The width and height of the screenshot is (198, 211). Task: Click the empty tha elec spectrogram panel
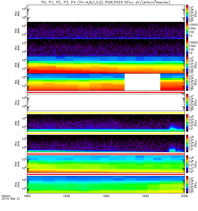pos(106,13)
